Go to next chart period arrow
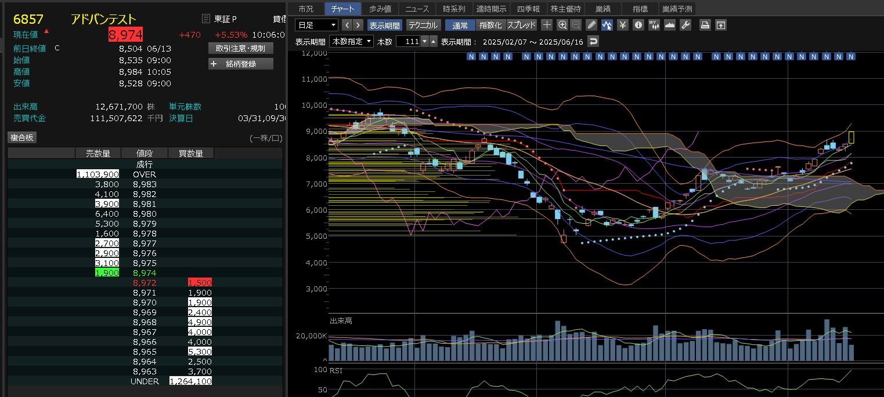This screenshot has height=397, width=884. 358,25
